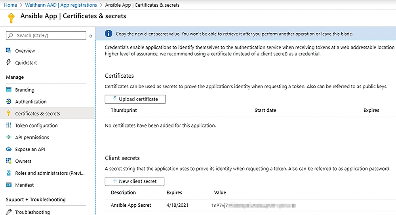
Task: Focus the Search (Ctrl+/) input field
Action: pyautogui.click(x=46, y=35)
